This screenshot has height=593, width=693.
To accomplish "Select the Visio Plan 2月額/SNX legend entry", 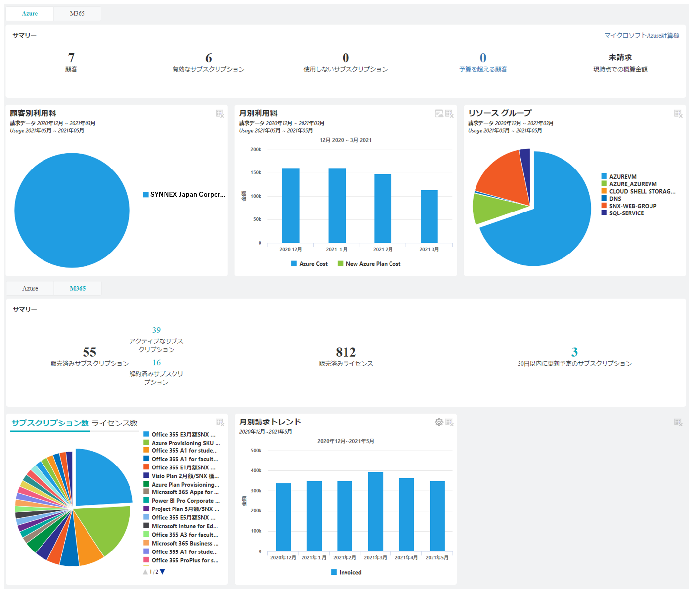I will (x=181, y=476).
